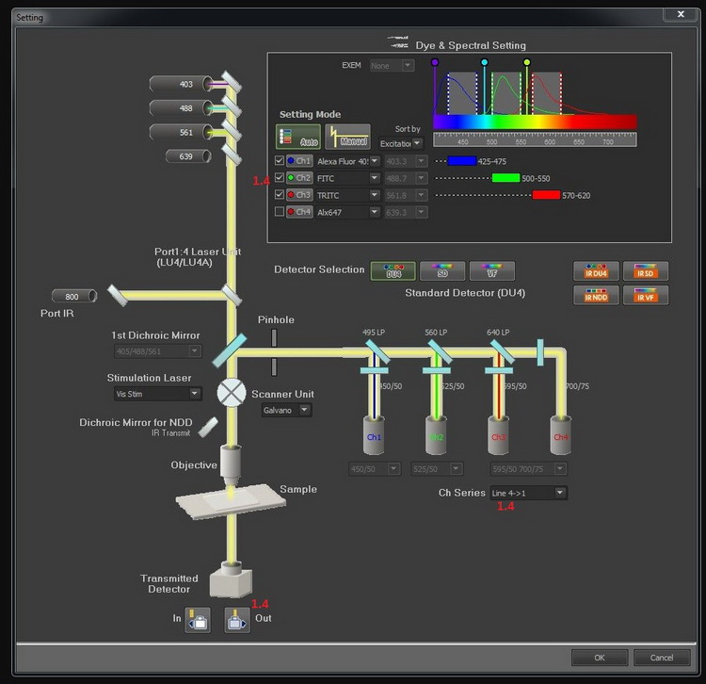Open the Scanner Unit Galvano dropdown

point(286,410)
